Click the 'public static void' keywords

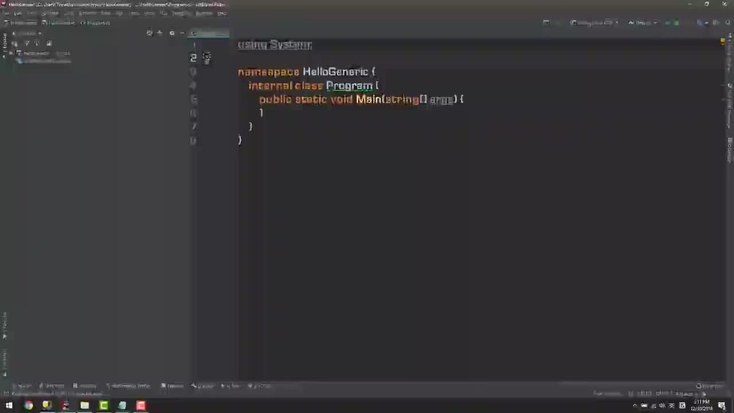(306, 99)
